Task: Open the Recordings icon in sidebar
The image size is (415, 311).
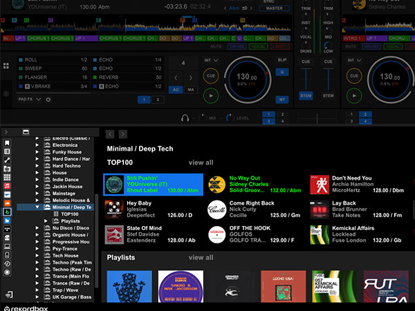Action: tap(7, 272)
